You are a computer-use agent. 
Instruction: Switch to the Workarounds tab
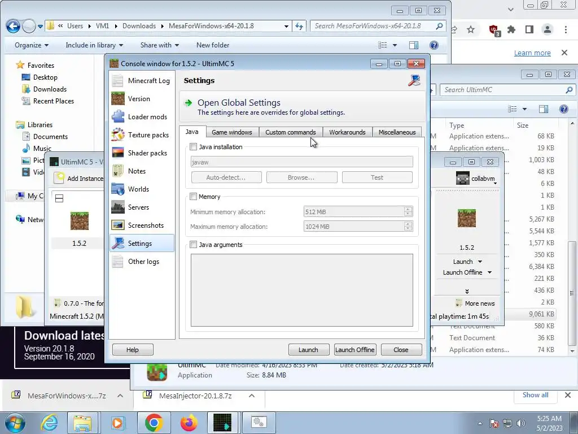click(347, 132)
